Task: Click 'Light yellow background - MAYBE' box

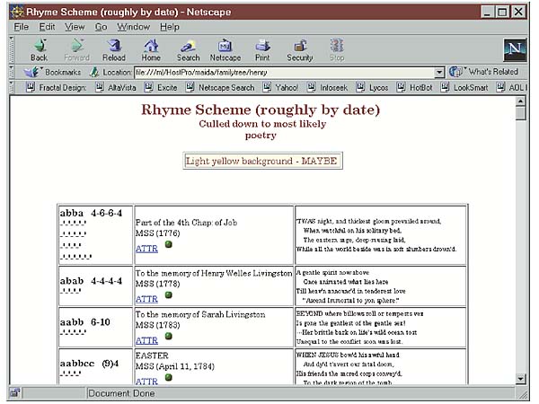Action: (262, 161)
